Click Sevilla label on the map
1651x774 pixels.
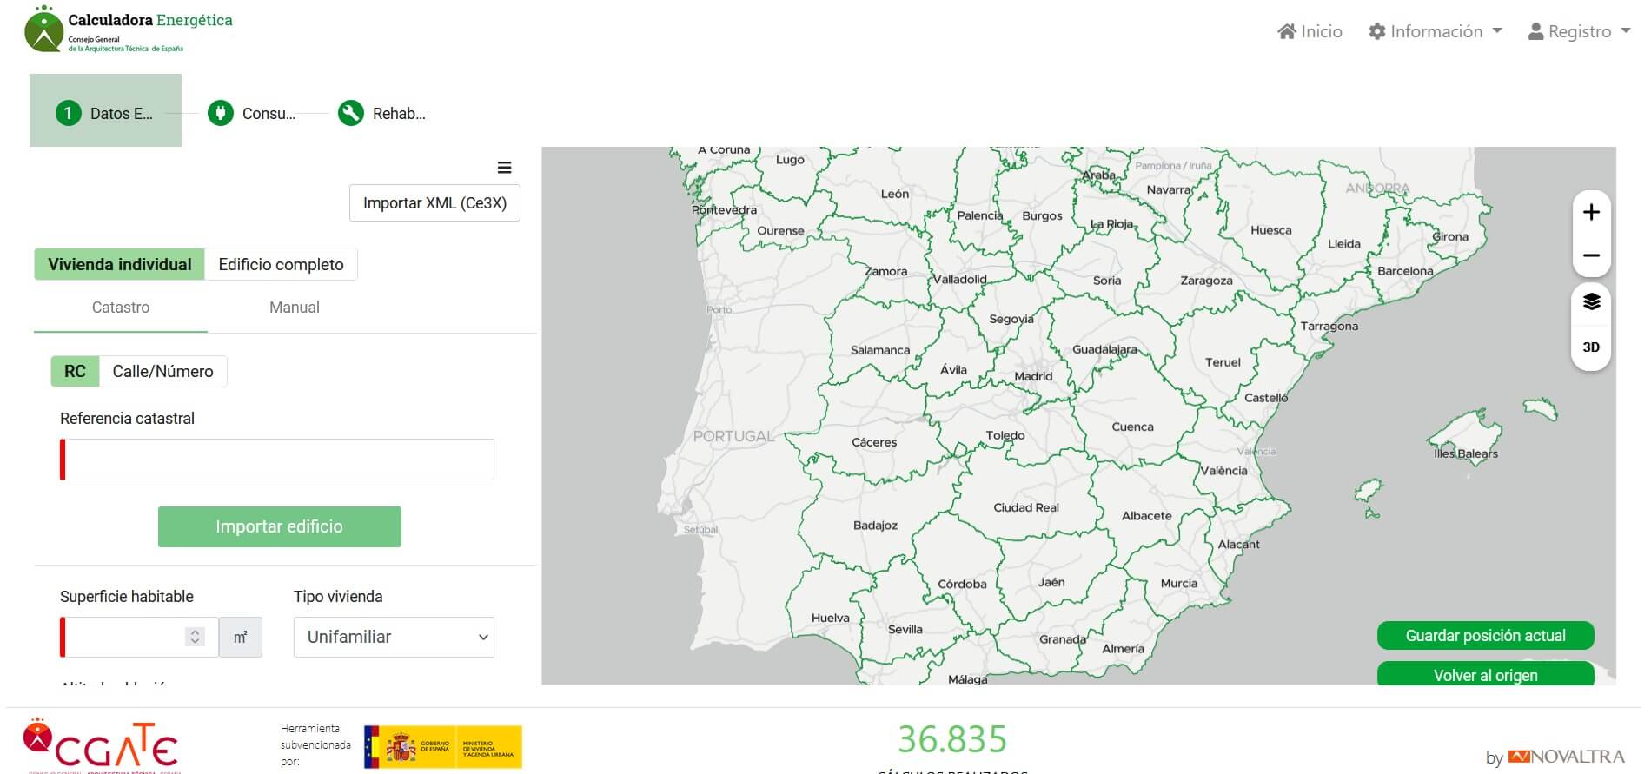pos(905,629)
